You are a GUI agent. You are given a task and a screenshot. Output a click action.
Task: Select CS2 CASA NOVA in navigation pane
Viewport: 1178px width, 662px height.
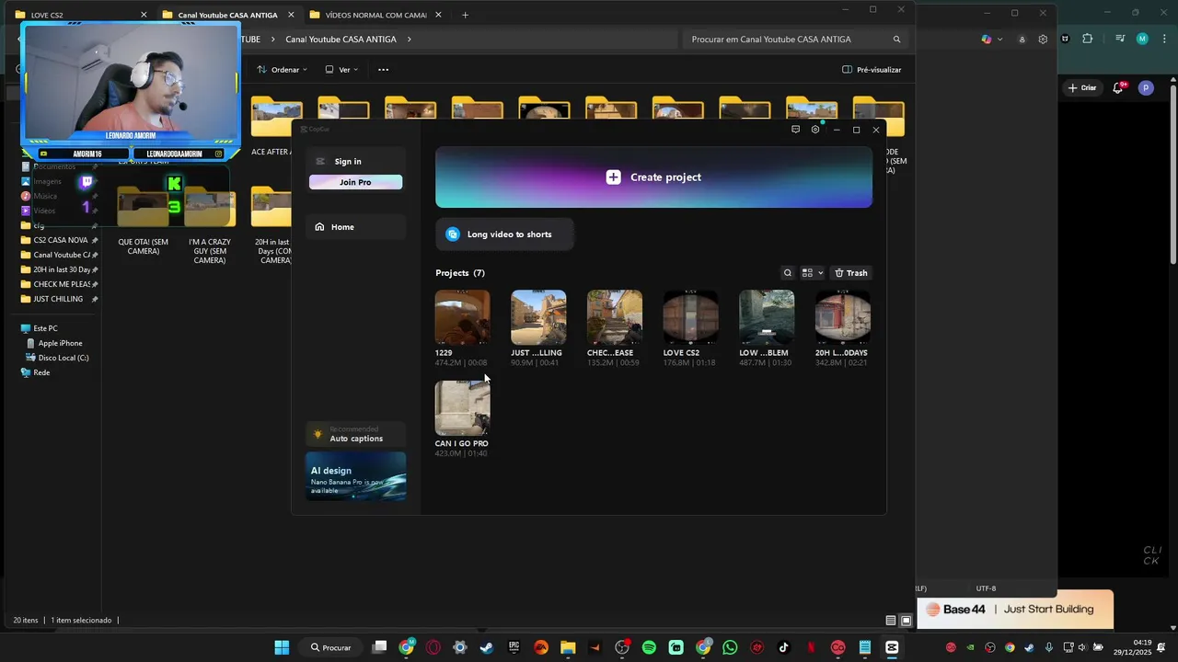[60, 240]
